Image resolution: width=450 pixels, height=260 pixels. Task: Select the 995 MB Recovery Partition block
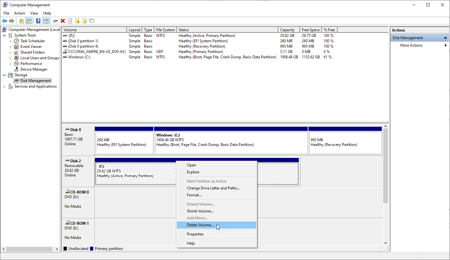(345, 140)
